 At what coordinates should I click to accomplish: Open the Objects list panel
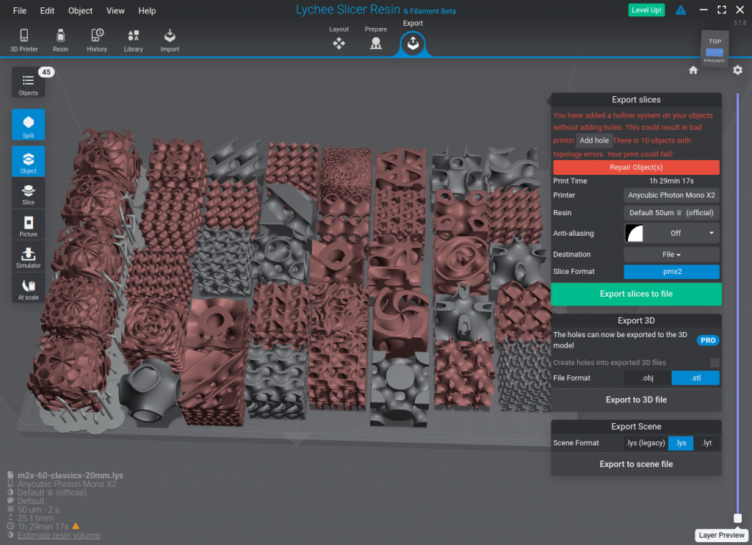(29, 84)
